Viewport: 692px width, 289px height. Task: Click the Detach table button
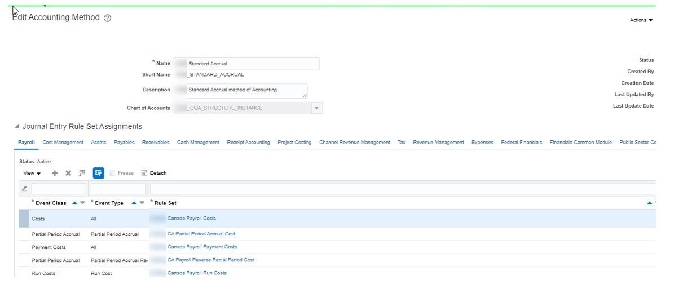click(x=154, y=174)
